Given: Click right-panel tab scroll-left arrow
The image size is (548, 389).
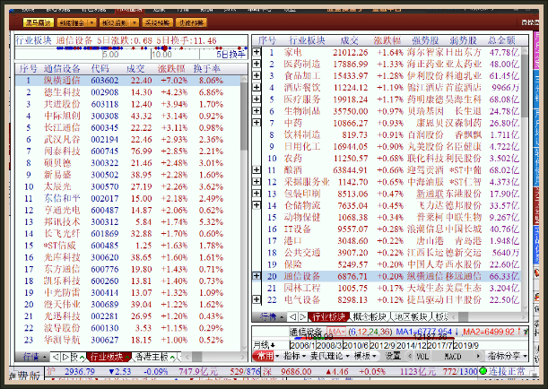Looking at the screenshot, I should tap(293, 316).
